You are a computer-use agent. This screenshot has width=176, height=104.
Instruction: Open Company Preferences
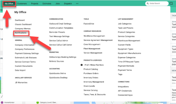(x=25, y=49)
